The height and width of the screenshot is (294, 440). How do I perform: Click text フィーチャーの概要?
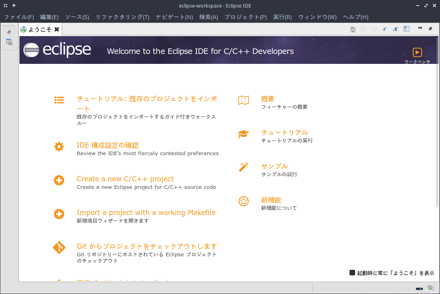(x=284, y=107)
